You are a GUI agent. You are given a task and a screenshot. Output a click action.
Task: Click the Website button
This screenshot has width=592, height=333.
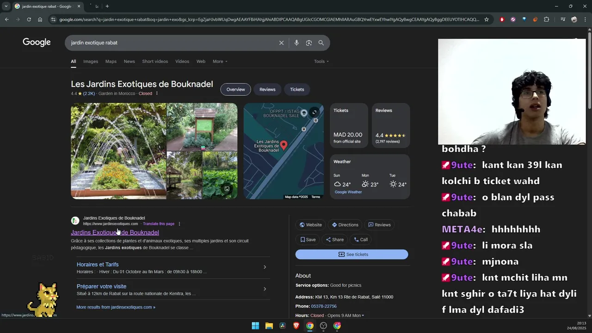click(x=311, y=225)
